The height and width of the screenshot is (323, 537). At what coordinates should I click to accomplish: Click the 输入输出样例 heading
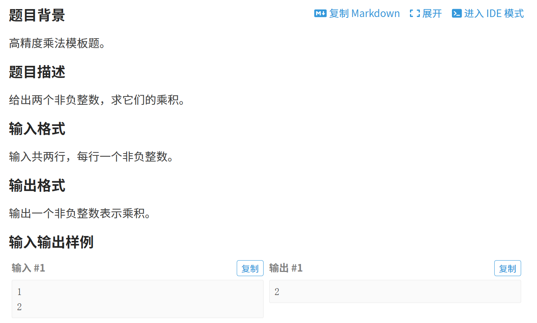pos(51,242)
